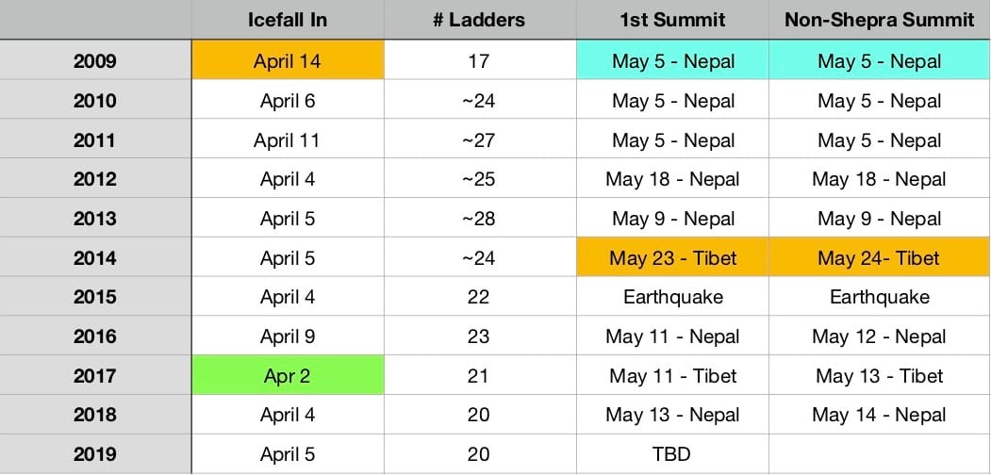Select the orange May 24- Tibet cell

879,258
